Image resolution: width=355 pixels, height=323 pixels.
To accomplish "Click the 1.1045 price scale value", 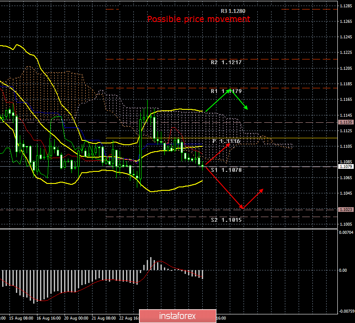I will point(346,193).
